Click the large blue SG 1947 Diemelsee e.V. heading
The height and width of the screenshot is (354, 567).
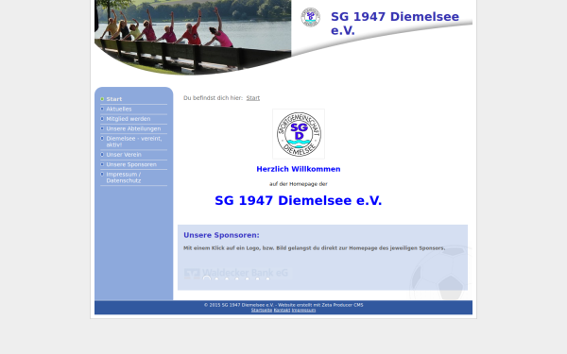[299, 200]
